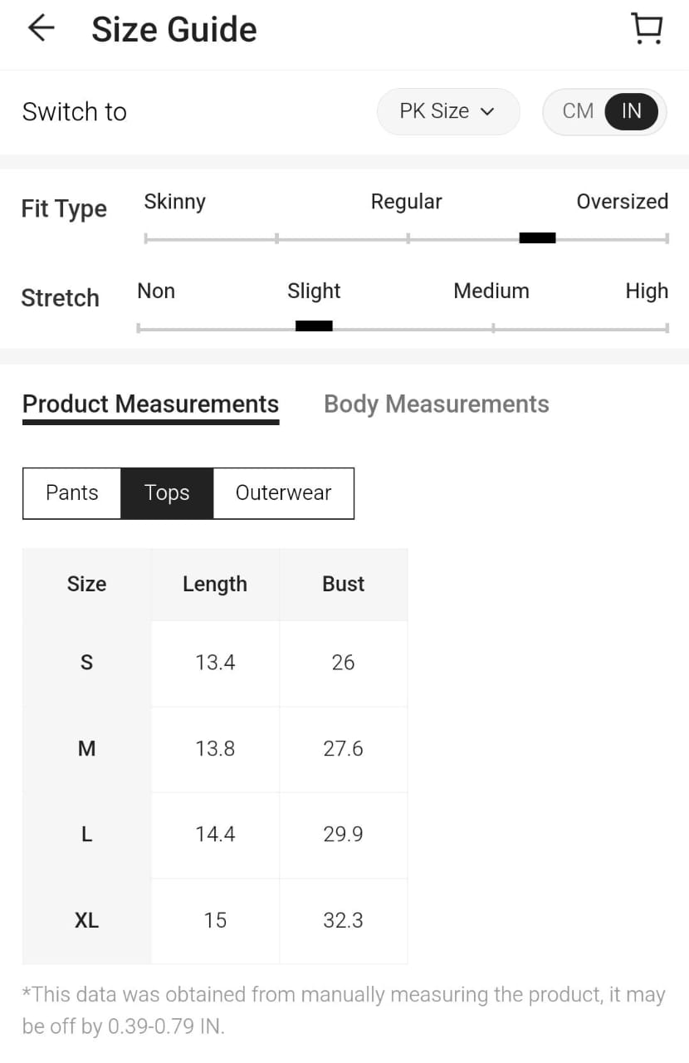Click the Fit Type slider marker
Image resolution: width=689 pixels, height=1063 pixels.
pyautogui.click(x=537, y=239)
